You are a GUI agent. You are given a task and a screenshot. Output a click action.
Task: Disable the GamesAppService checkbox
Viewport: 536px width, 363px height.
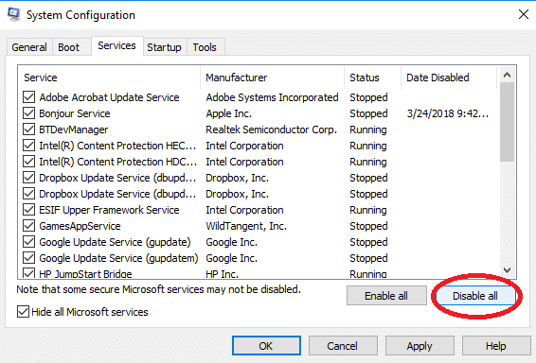point(28,226)
